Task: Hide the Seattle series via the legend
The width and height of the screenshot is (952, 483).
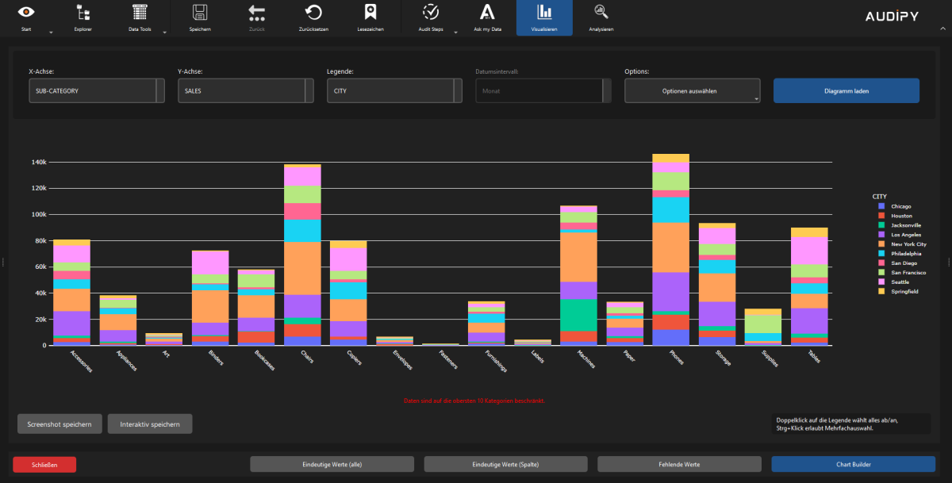Action: pyautogui.click(x=899, y=282)
